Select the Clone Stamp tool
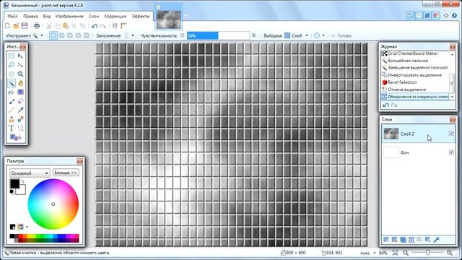This screenshot has width=462, height=260. [x=12, y=119]
